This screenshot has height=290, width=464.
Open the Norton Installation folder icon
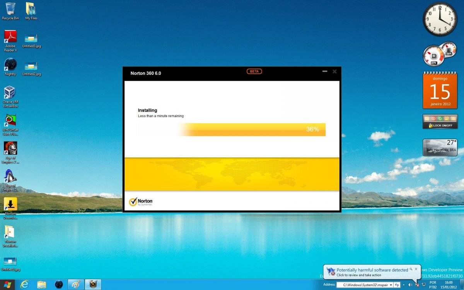[x=10, y=237]
